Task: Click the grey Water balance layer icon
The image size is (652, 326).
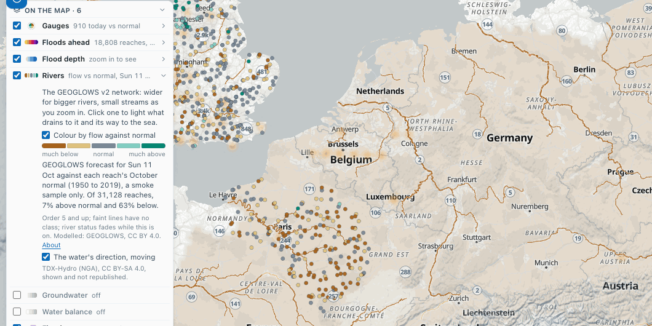Action: 31,312
